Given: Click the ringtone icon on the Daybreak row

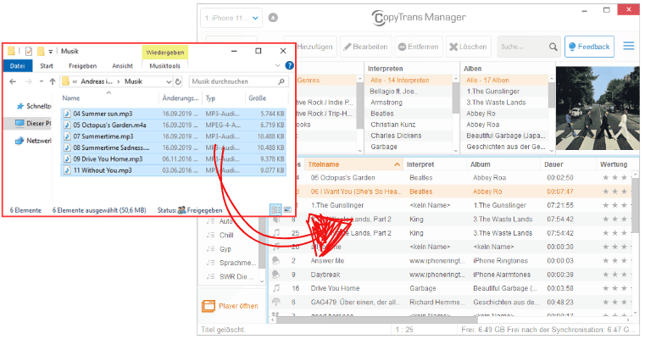Looking at the screenshot, I should (276, 275).
